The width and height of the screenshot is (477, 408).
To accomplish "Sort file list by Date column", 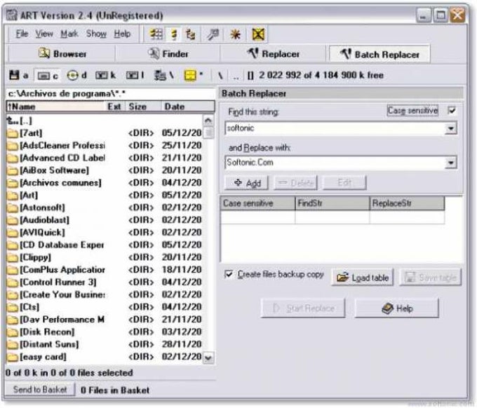I will (188, 107).
